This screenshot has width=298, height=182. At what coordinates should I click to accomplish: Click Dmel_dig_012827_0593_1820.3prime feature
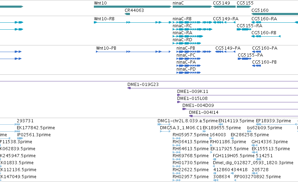(x=214, y=166)
